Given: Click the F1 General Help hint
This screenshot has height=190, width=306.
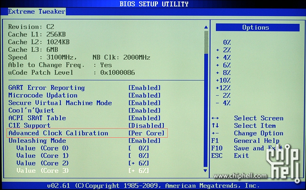Looking at the screenshot, I should pyautogui.click(x=245, y=141).
